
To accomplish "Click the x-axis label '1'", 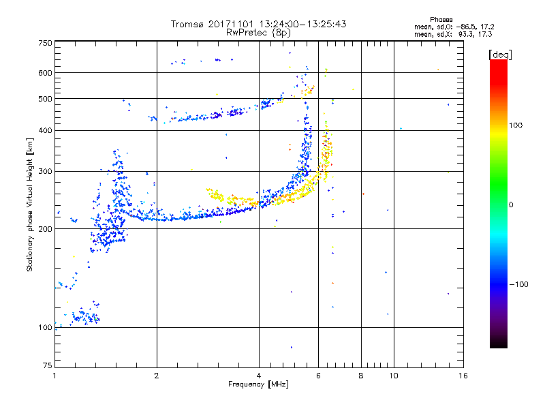I will pos(54,376).
